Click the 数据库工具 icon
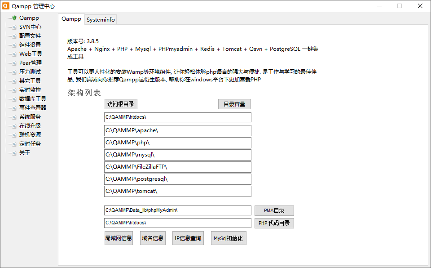This screenshot has width=431, height=268. click(x=14, y=98)
